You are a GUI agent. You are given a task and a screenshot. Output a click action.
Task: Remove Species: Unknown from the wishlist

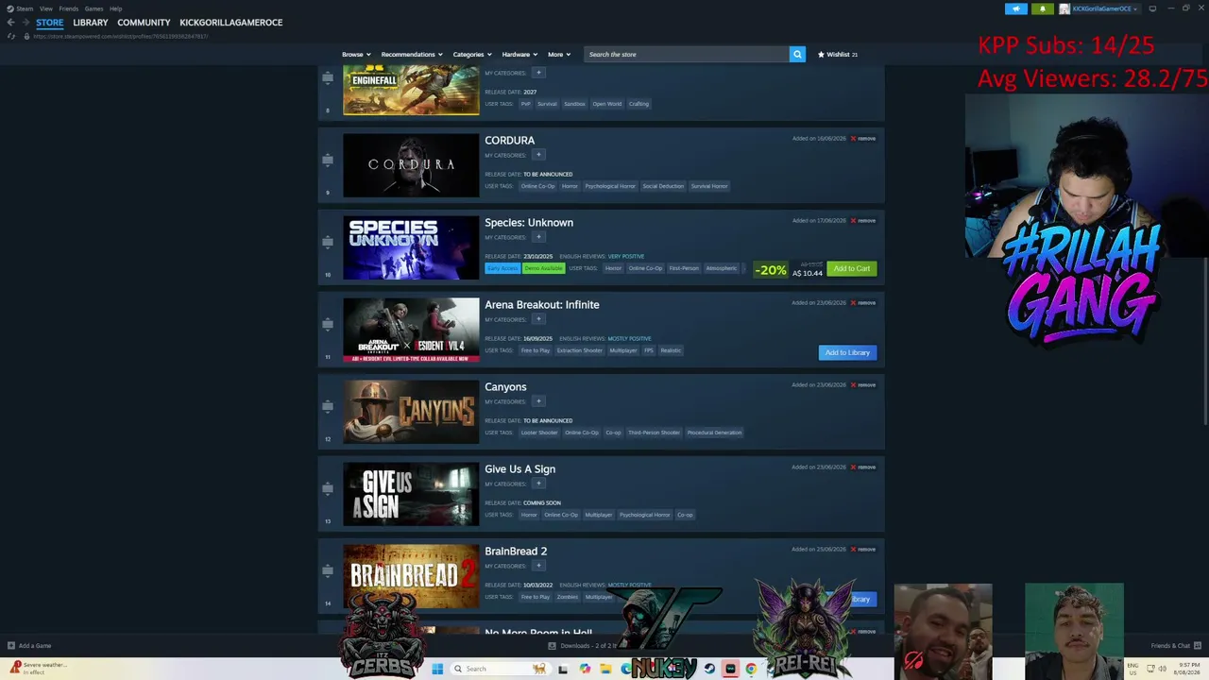(863, 221)
